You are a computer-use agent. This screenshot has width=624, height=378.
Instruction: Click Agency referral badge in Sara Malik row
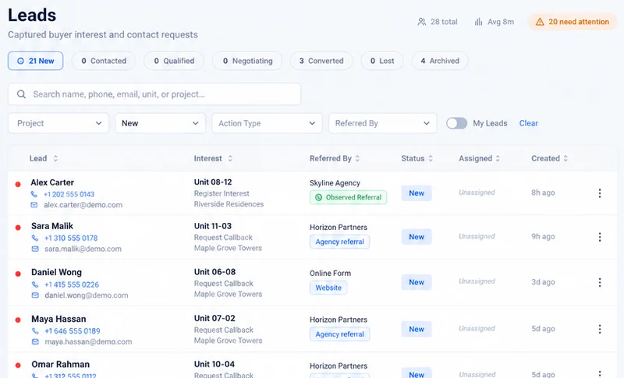[339, 242]
